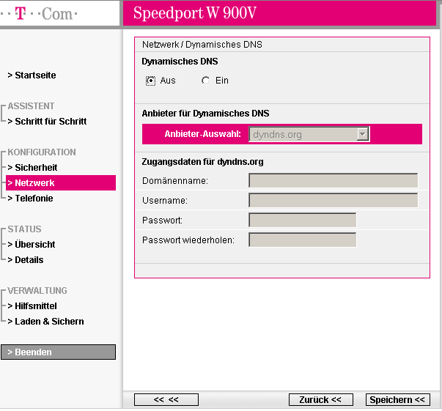Open Laden & Sichern page

tap(45, 322)
